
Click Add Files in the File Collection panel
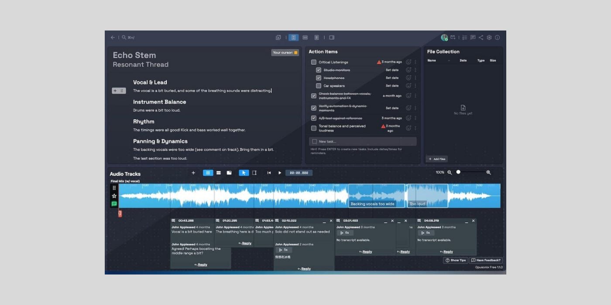[x=436, y=159]
